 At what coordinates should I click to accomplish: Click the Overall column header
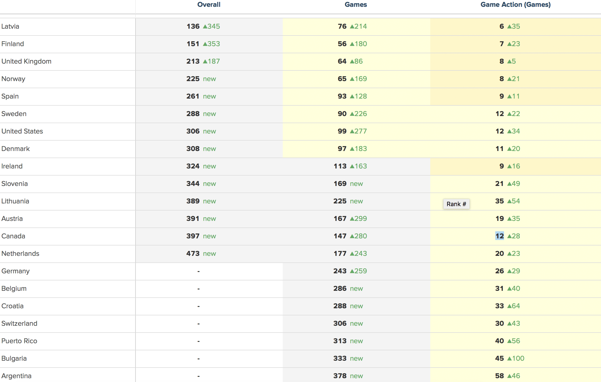209,5
